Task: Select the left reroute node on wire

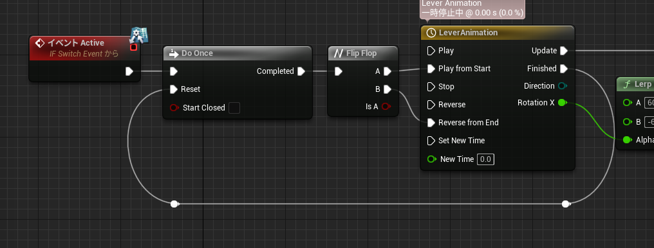Action: pos(174,204)
